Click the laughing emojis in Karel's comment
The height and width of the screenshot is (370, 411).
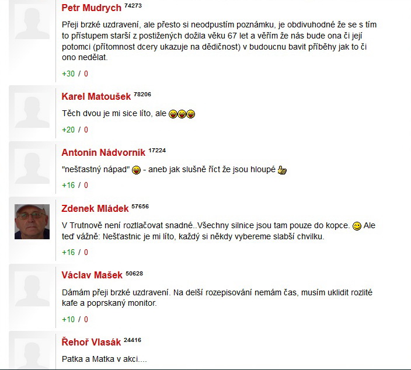point(182,114)
